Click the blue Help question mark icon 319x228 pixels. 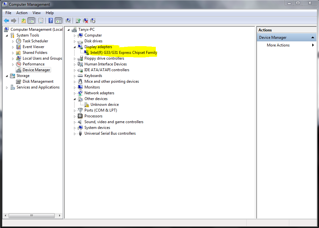pyautogui.click(x=51, y=21)
